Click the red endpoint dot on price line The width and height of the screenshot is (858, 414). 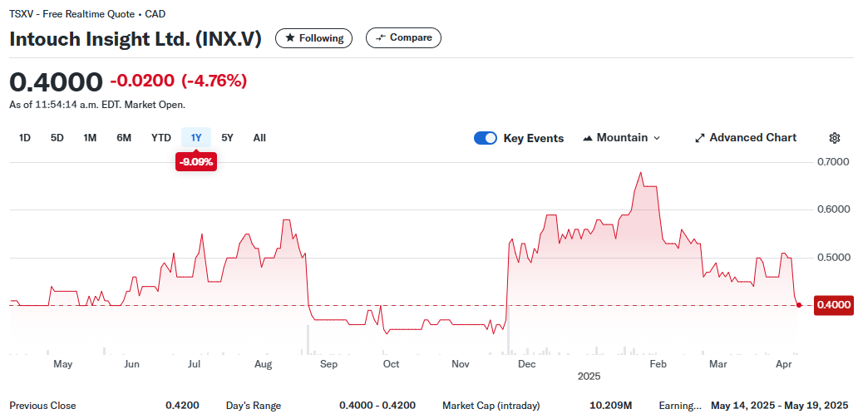pyautogui.click(x=799, y=304)
